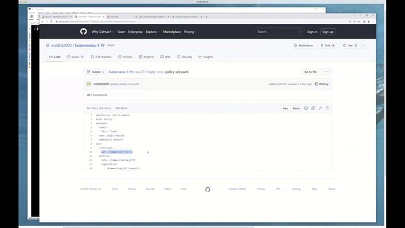Open the Insights tab

pyautogui.click(x=206, y=57)
